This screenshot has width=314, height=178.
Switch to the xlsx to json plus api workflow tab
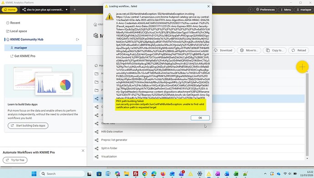point(45,10)
